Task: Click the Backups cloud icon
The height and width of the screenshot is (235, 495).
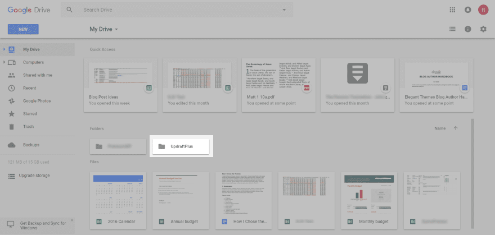Action: (x=12, y=145)
